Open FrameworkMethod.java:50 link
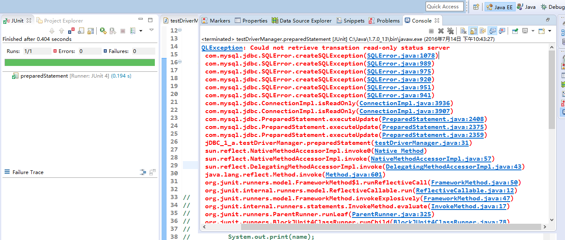The width and height of the screenshot is (565, 240). pos(475,182)
